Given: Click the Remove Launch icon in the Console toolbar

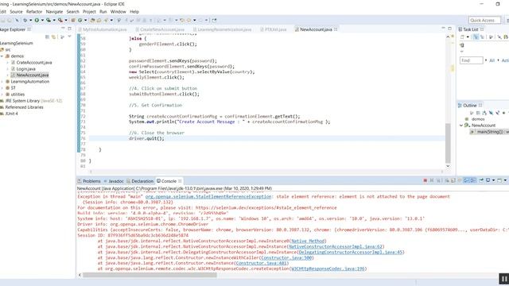Looking at the screenshot, I should click(x=432, y=180).
